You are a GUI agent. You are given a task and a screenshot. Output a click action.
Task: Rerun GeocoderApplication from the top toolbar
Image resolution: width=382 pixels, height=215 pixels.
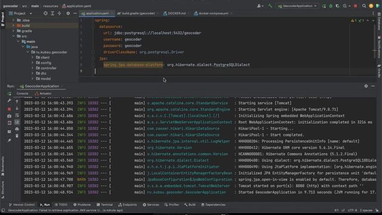click(x=324, y=6)
